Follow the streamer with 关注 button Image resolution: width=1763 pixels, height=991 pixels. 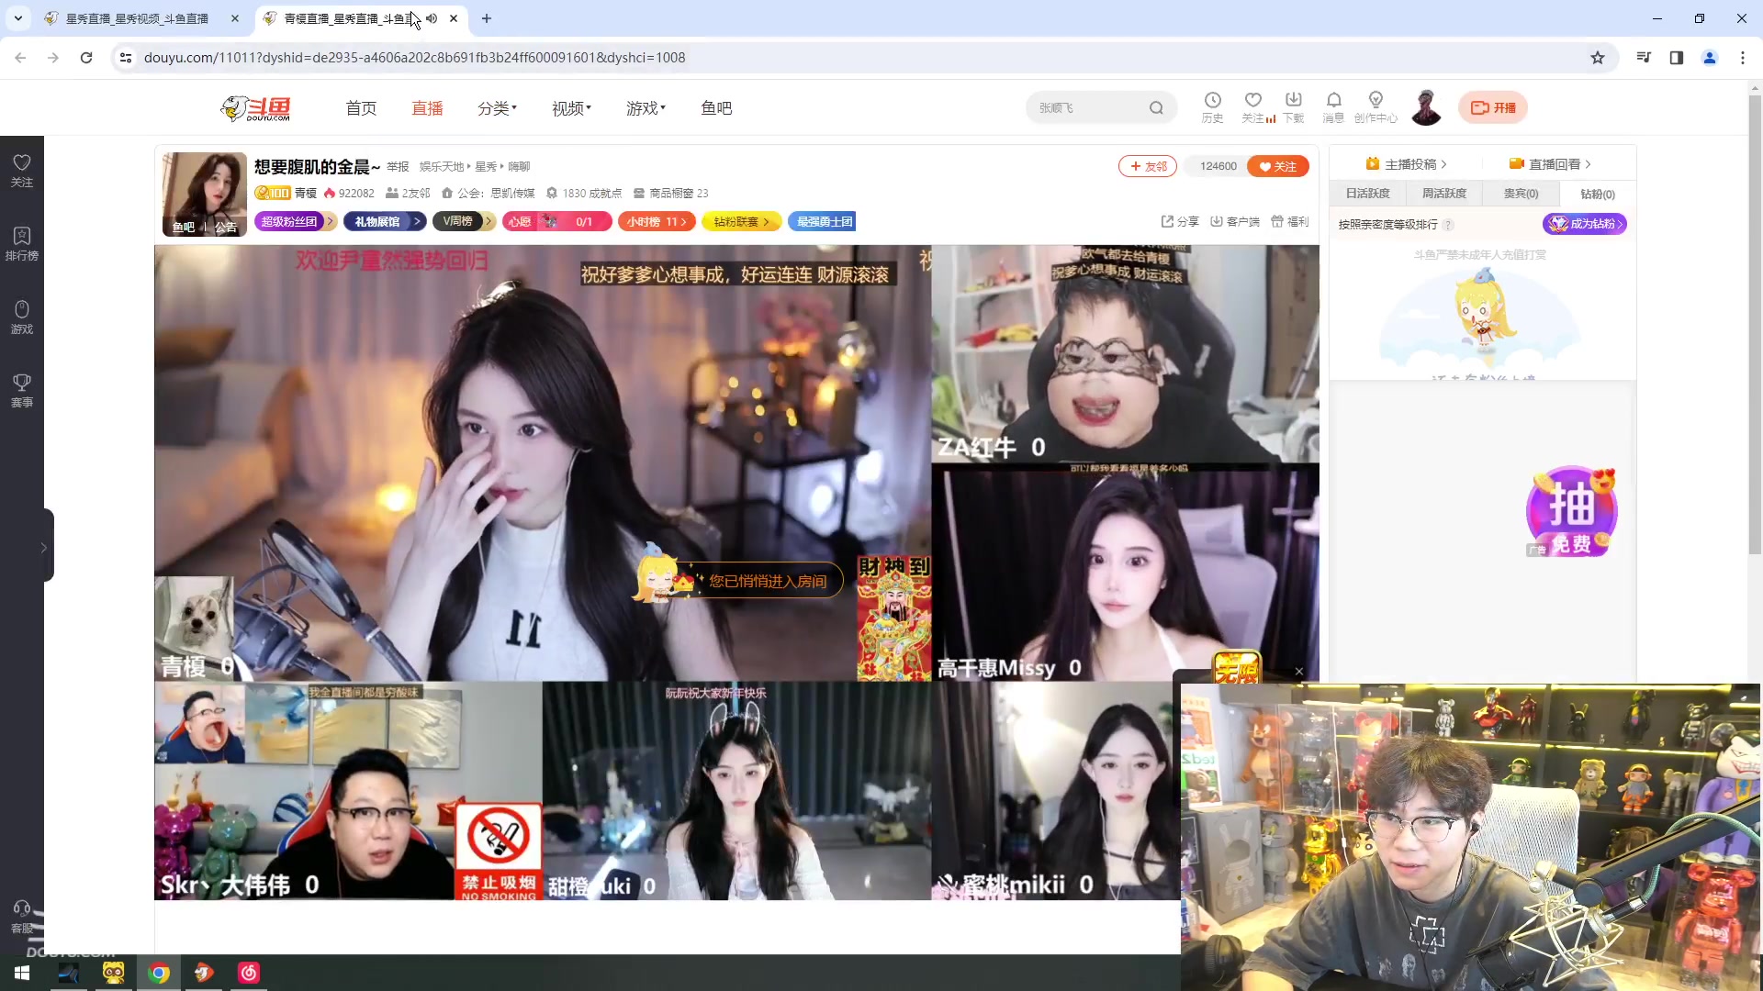tap(1278, 166)
